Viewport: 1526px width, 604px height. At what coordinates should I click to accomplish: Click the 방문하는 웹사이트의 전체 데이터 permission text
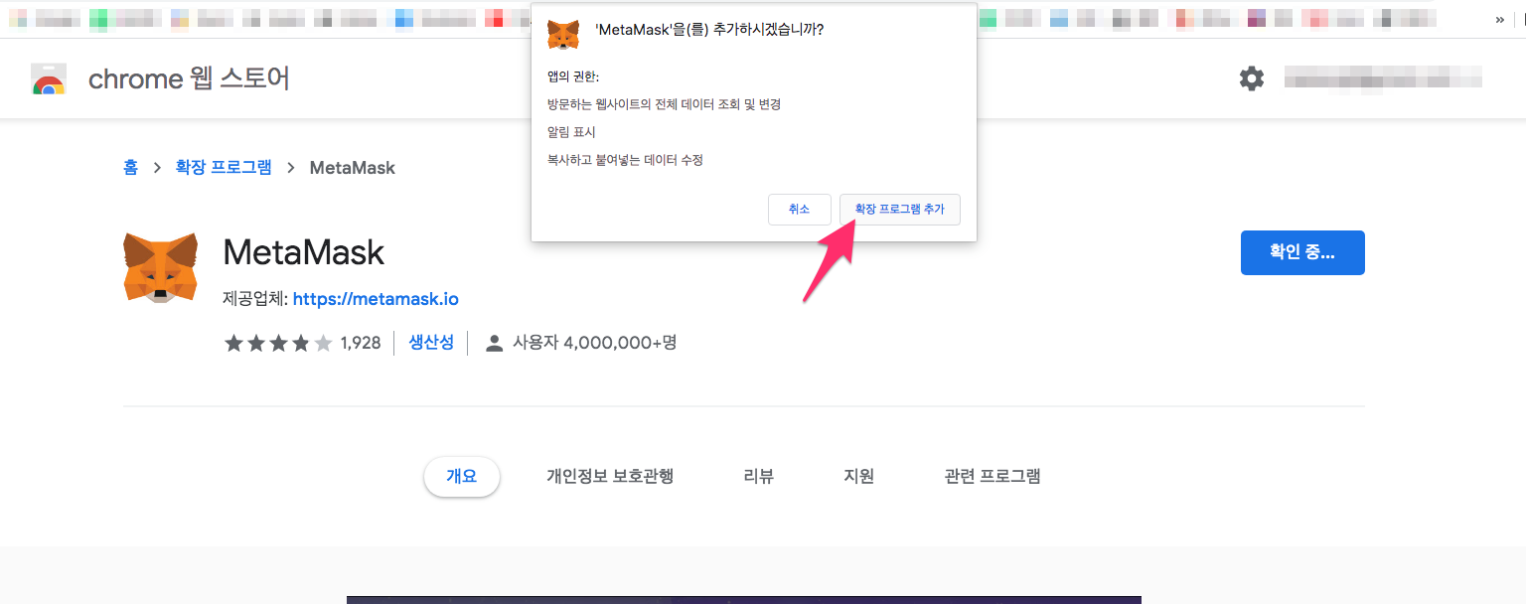[x=664, y=104]
